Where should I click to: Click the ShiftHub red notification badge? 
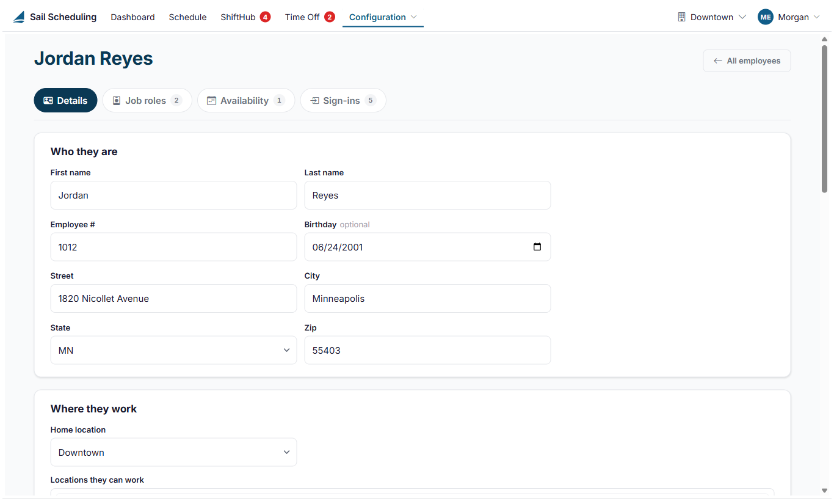click(265, 17)
